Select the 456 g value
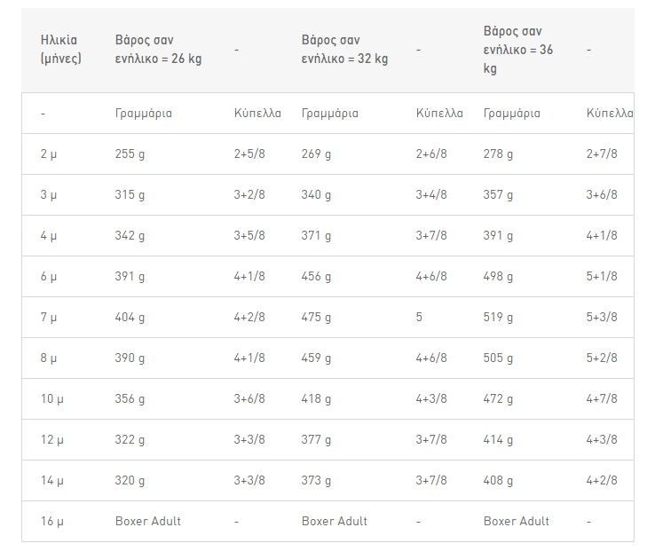 316,277
